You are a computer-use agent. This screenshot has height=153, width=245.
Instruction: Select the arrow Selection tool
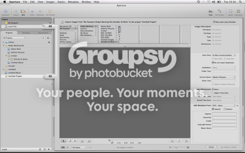point(63,141)
